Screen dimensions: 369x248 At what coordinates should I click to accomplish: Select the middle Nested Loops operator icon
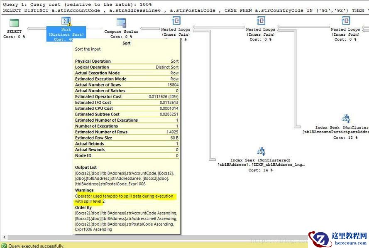(261, 21)
